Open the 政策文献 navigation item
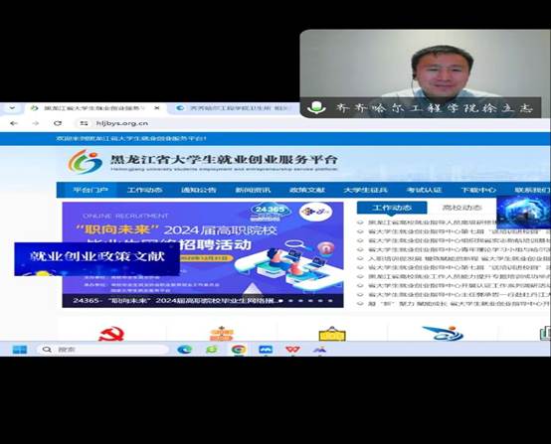This screenshot has width=551, height=444. 306,190
